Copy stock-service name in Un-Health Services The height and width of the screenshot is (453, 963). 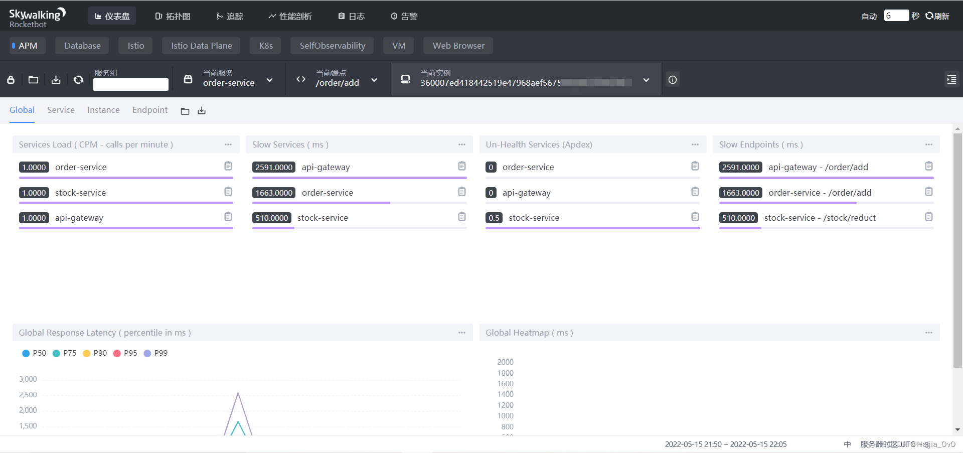click(x=695, y=217)
